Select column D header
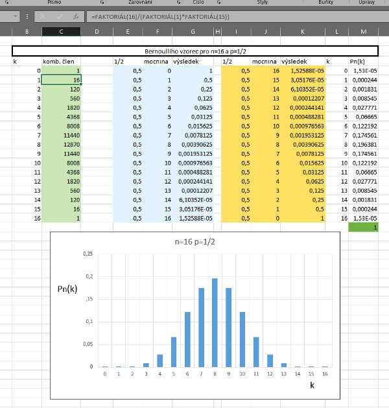Viewport: 389px width, 408px height. pos(97,32)
